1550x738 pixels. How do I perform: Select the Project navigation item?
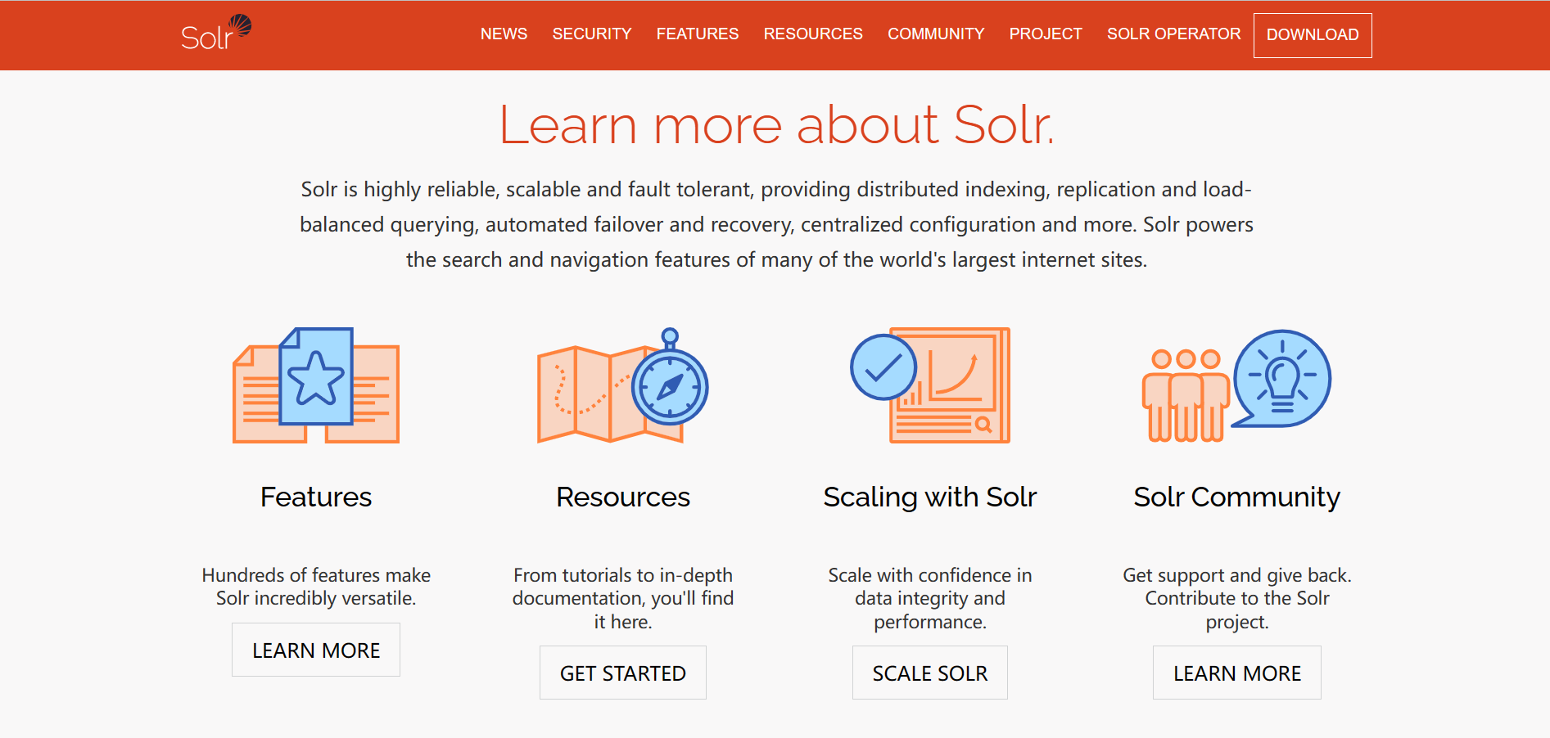(x=1045, y=34)
